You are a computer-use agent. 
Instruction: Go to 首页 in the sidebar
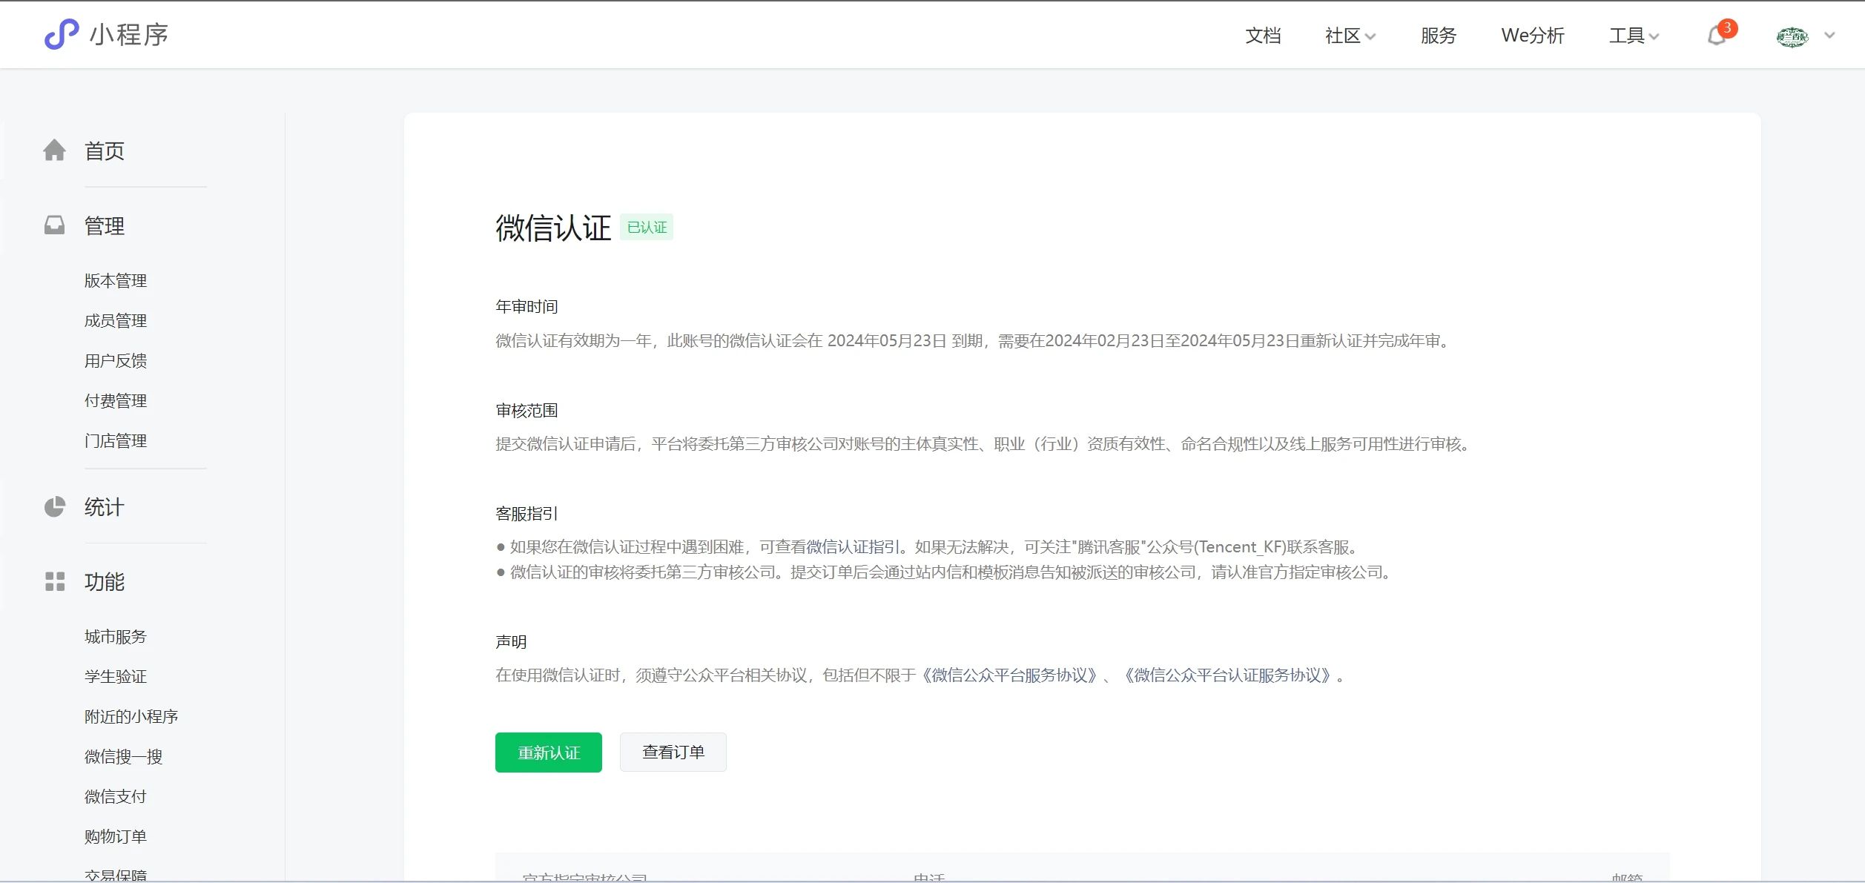[x=105, y=151]
